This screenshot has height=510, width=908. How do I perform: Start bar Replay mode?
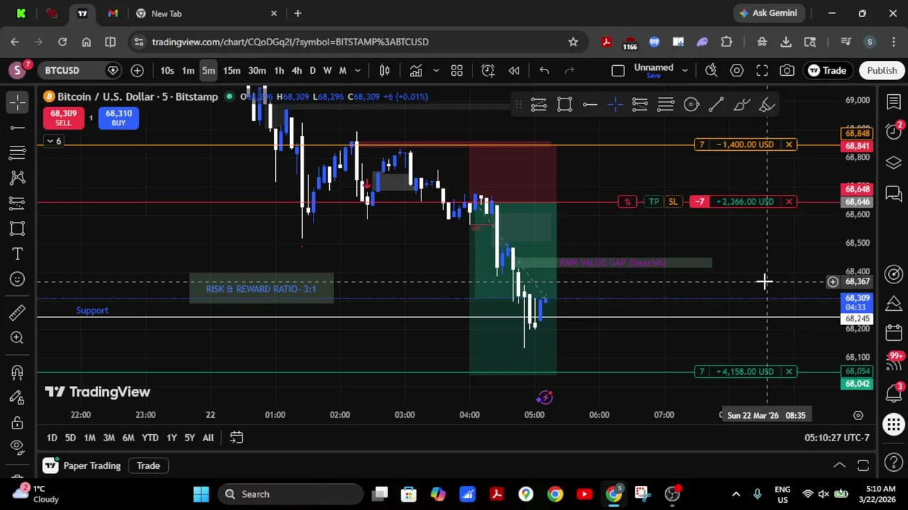[514, 70]
